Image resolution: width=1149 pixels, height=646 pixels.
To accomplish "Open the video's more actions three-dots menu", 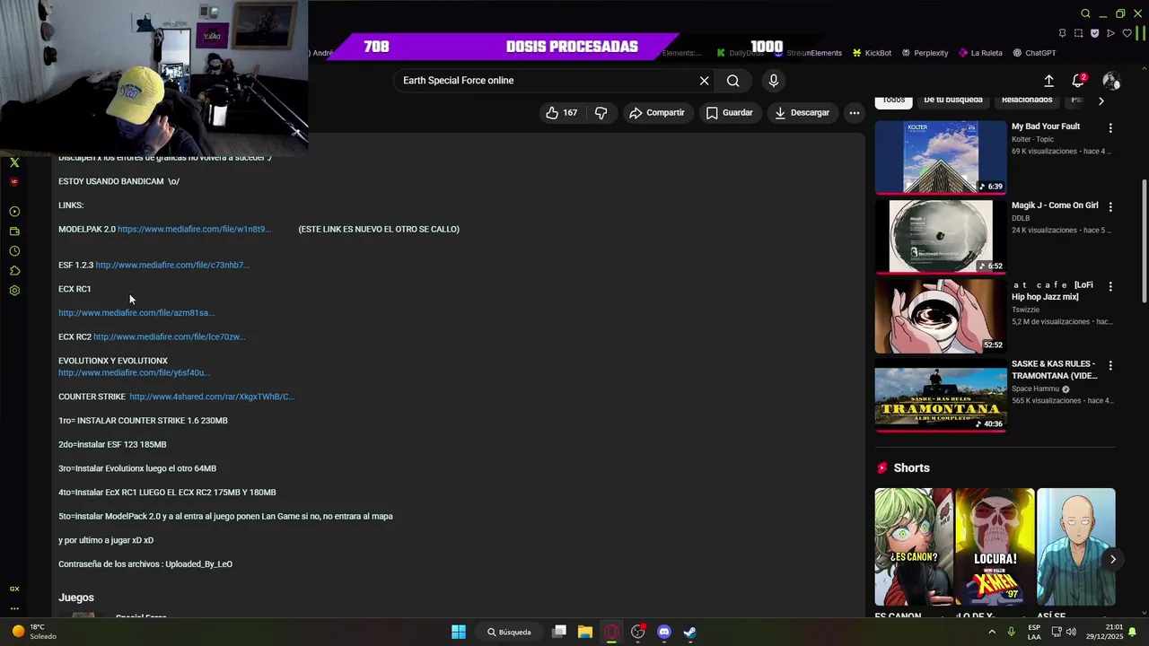I will click(x=855, y=112).
